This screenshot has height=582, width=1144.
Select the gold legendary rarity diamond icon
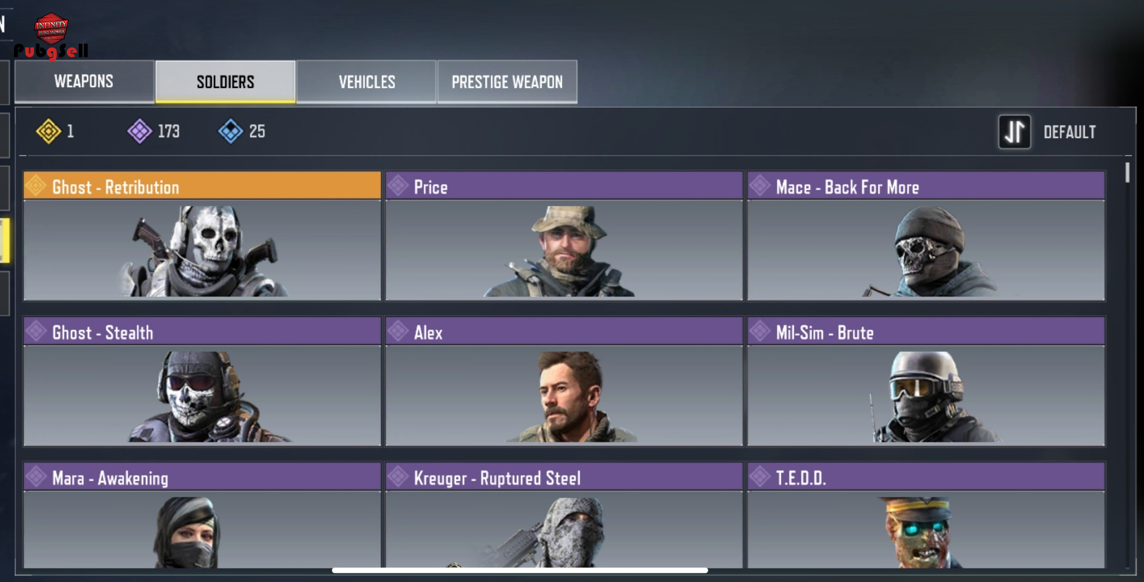click(x=48, y=131)
